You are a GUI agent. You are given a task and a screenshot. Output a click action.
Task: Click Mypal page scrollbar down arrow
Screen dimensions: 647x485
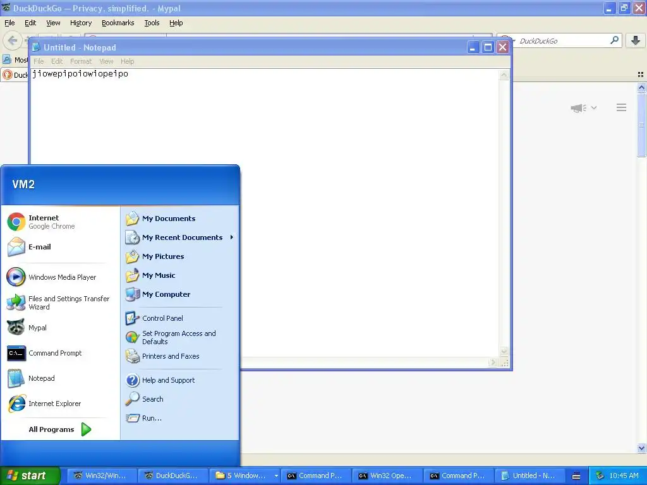coord(641,448)
